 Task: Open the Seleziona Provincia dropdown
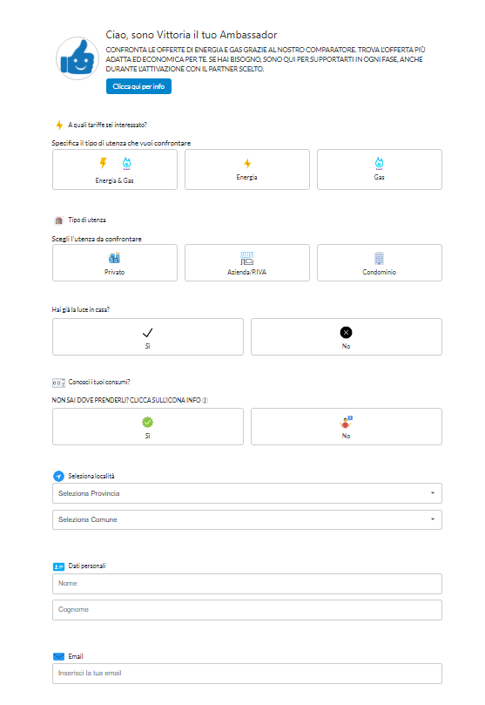[x=247, y=493]
